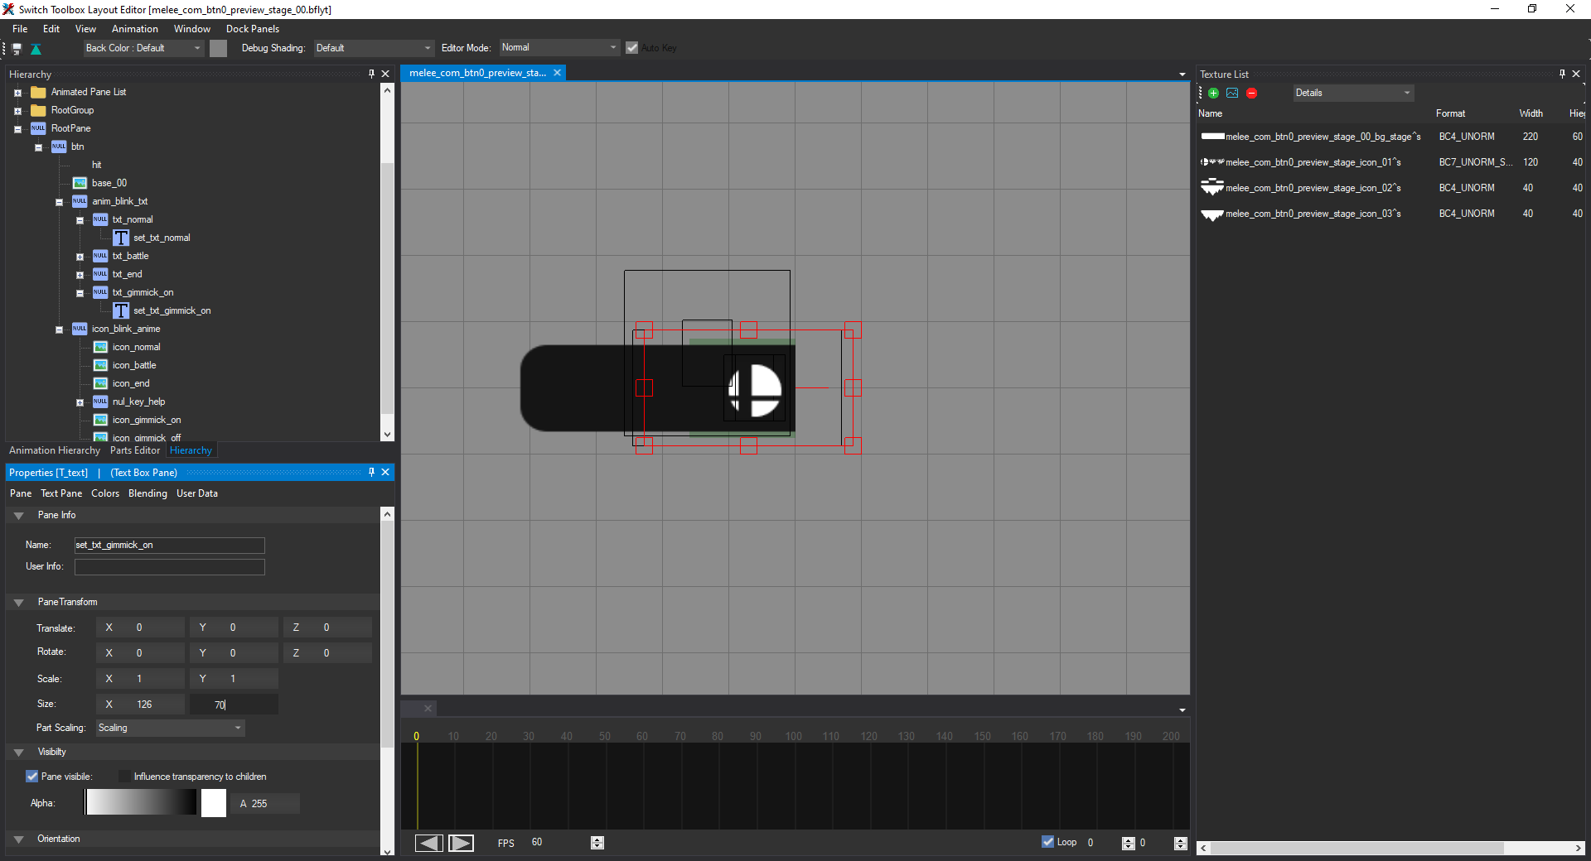Click the teal triangle toolbar icon

tap(36, 49)
